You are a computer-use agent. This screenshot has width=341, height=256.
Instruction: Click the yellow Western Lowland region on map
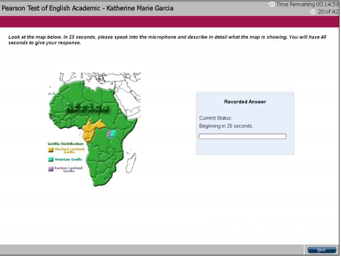tap(92, 130)
